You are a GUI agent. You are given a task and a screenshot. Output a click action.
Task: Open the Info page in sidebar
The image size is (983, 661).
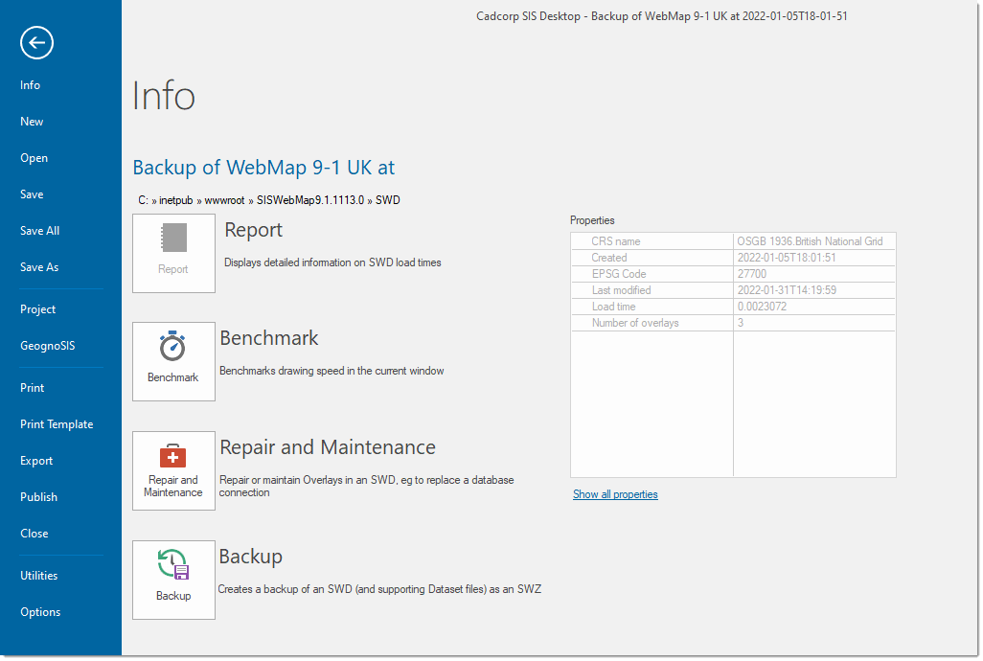point(30,85)
